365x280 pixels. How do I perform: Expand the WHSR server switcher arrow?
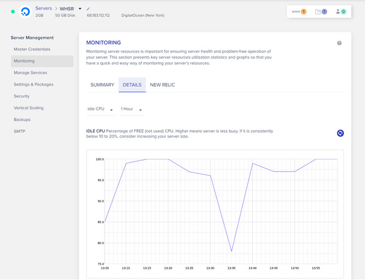(80, 9)
